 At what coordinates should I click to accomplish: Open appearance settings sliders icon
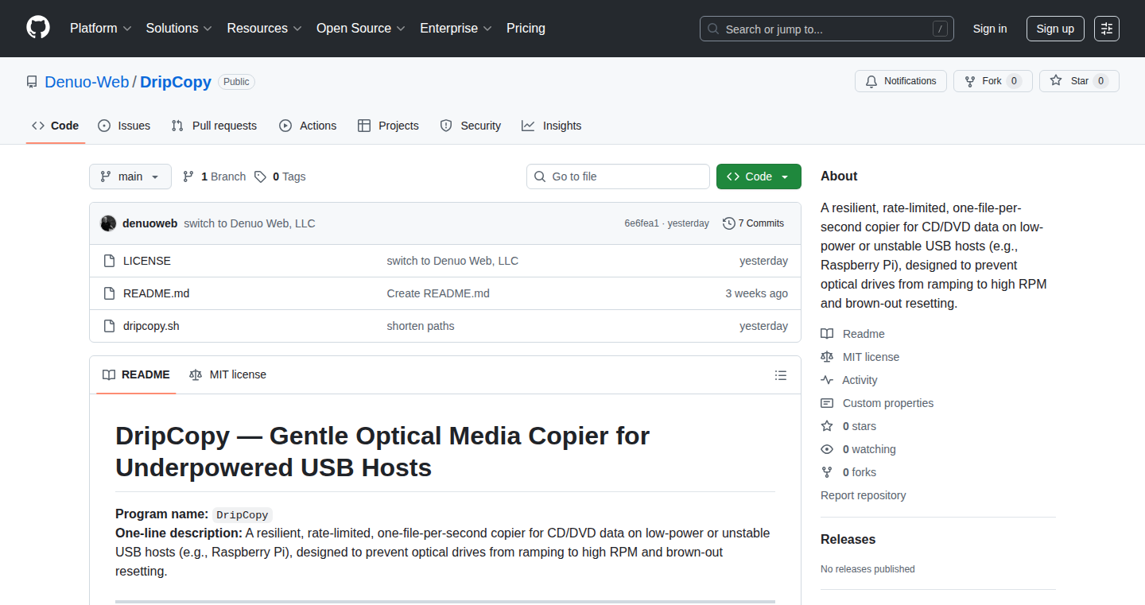[1107, 29]
